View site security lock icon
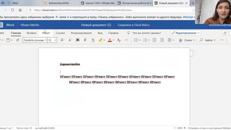231x130 pixels. [x=30, y=10]
